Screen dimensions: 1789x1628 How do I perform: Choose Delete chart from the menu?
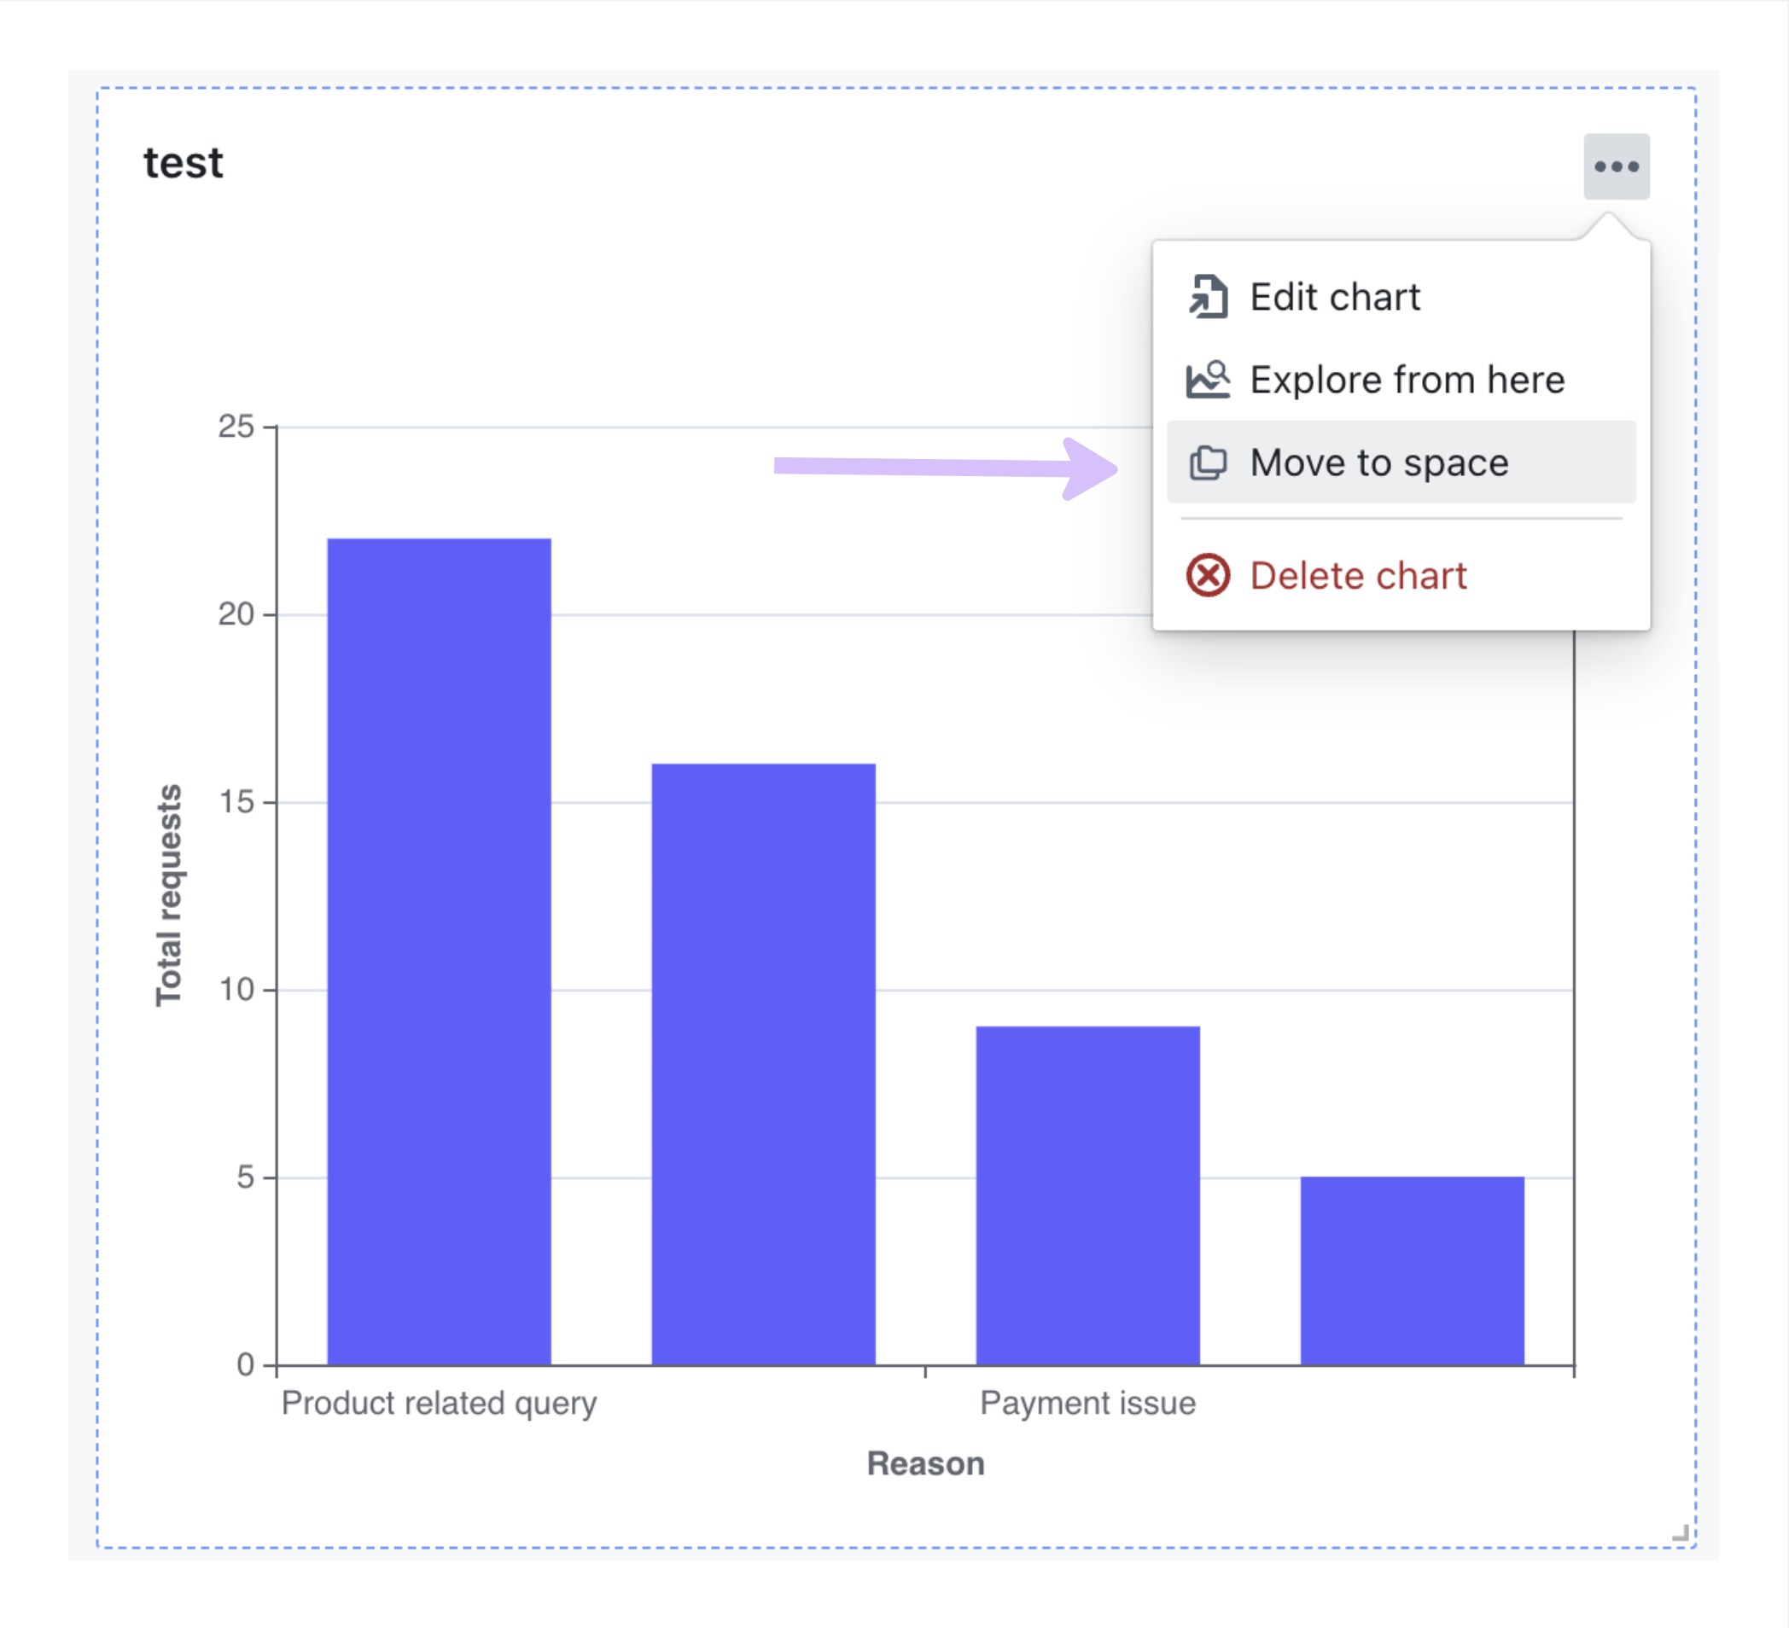point(1401,576)
